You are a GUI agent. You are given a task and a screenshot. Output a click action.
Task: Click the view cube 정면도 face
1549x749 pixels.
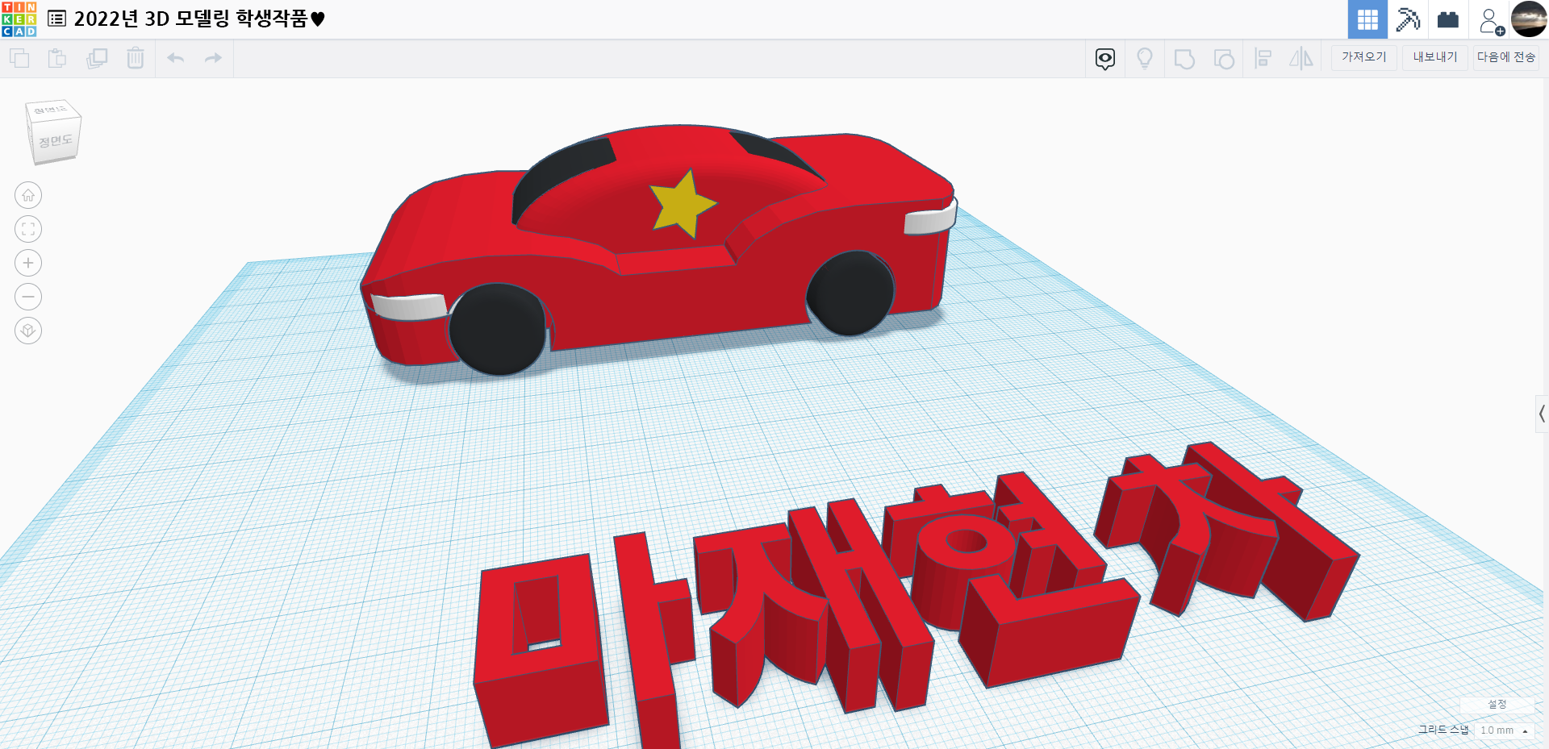click(x=56, y=142)
